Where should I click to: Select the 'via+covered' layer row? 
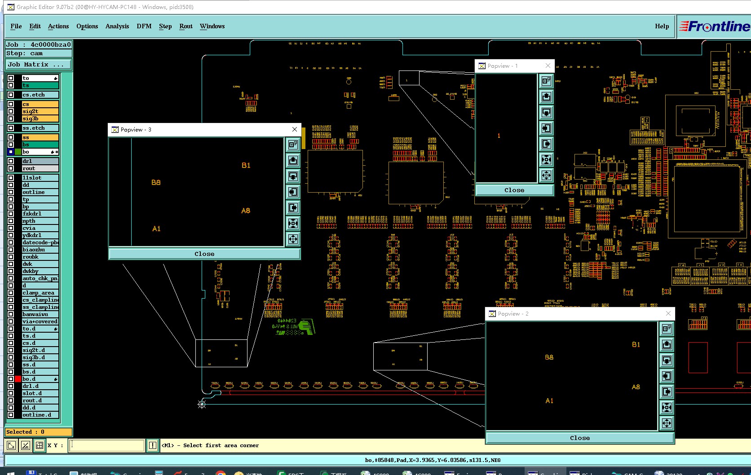(x=40, y=321)
